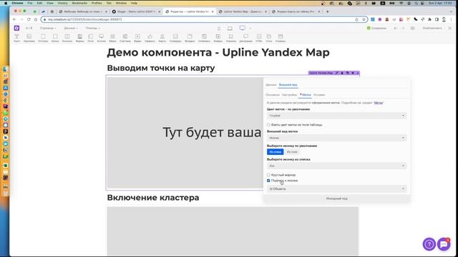Select the Выводим точки map placeholder block
This screenshot has width=458, height=257.
(x=185, y=133)
